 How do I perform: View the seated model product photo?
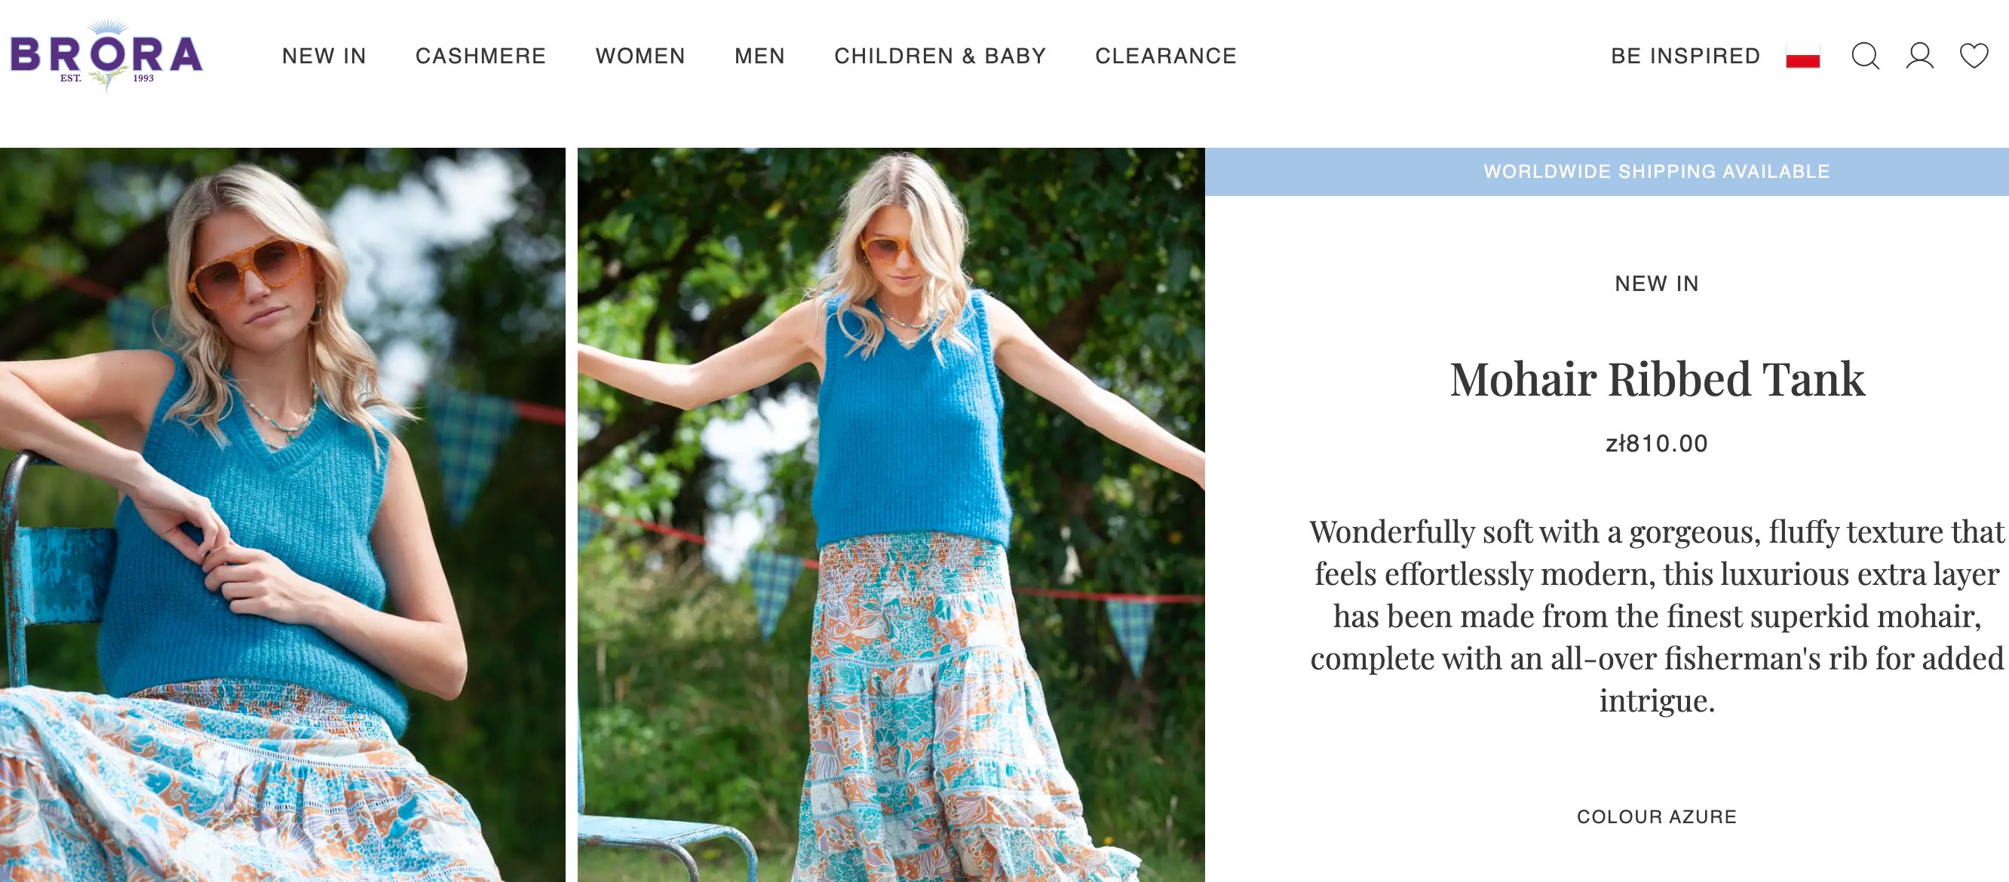pyautogui.click(x=282, y=515)
